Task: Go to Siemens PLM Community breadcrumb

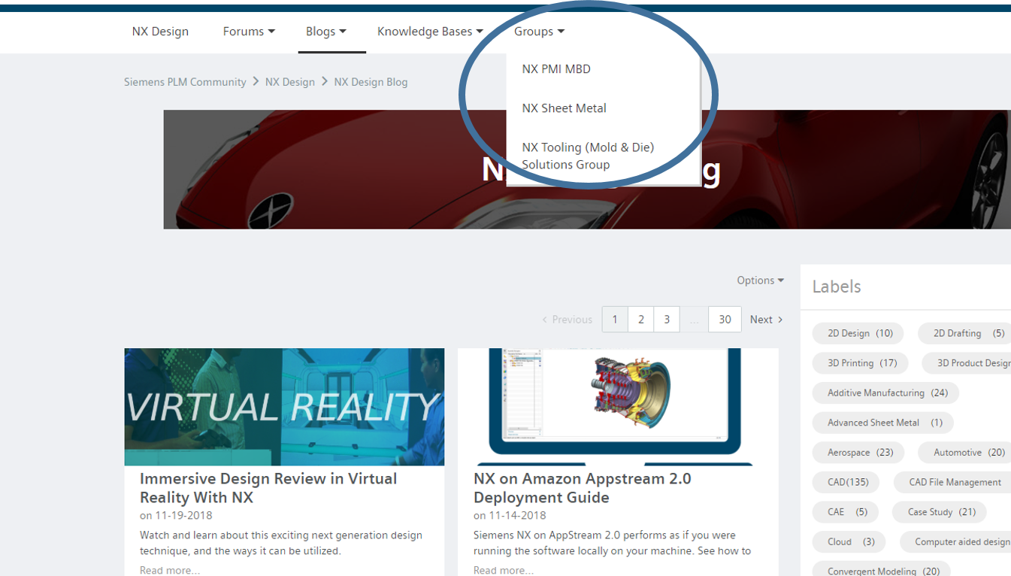Action: click(185, 82)
